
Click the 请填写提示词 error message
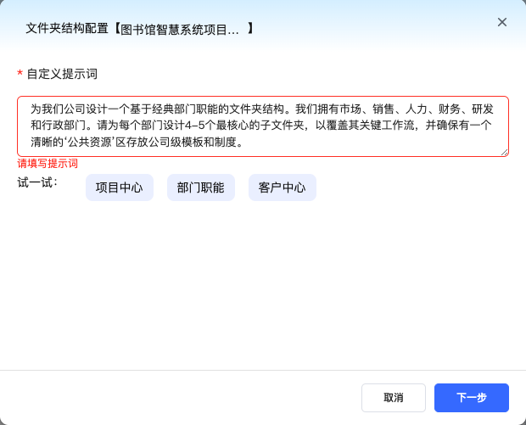pos(48,164)
